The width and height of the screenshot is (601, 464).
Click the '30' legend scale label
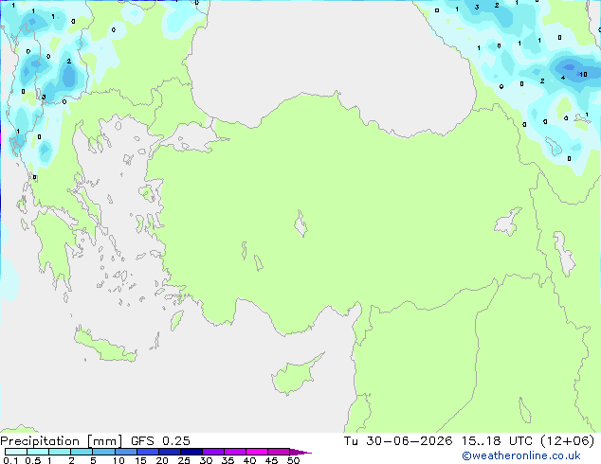[x=207, y=460]
